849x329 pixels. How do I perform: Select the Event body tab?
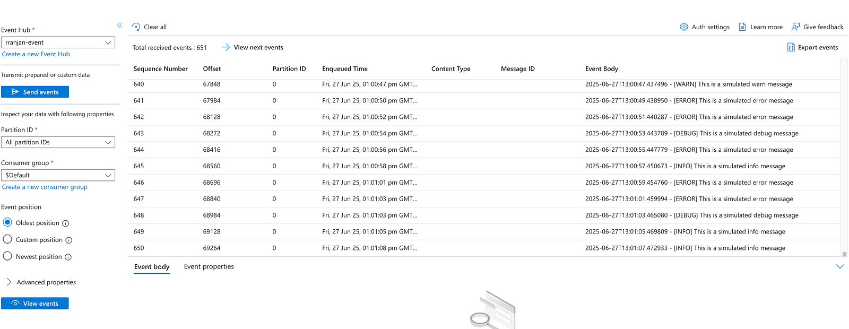(152, 266)
